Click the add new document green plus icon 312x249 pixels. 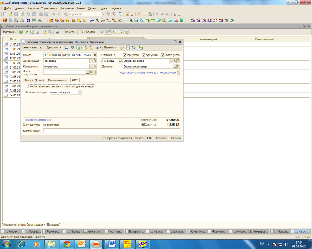(21, 32)
